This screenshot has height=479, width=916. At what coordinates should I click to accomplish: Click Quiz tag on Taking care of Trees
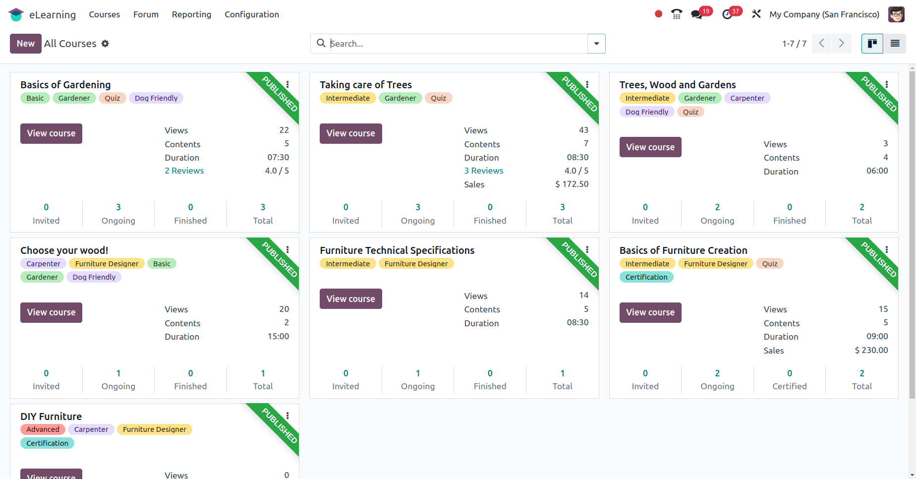click(x=439, y=98)
